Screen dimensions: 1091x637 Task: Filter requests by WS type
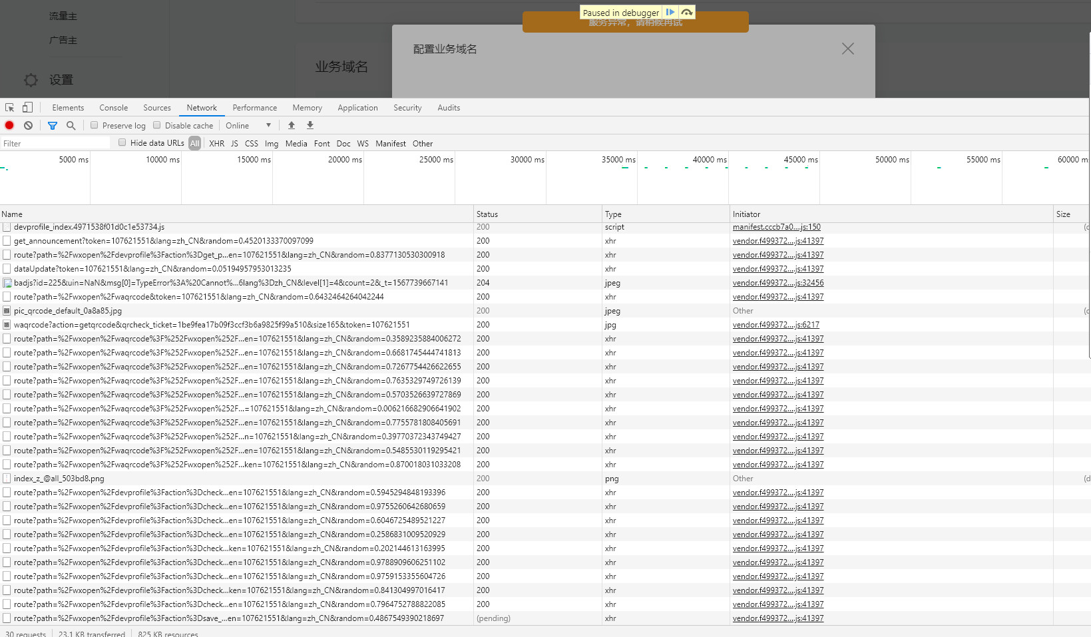pos(363,144)
